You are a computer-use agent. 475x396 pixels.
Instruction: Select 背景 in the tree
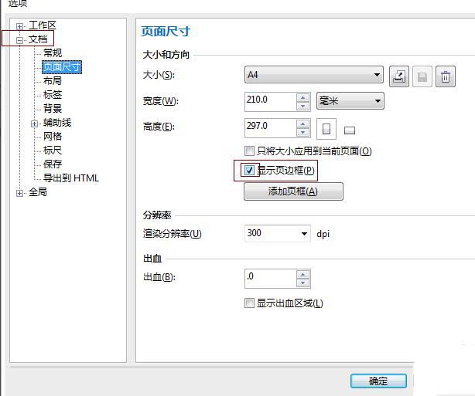click(x=53, y=108)
